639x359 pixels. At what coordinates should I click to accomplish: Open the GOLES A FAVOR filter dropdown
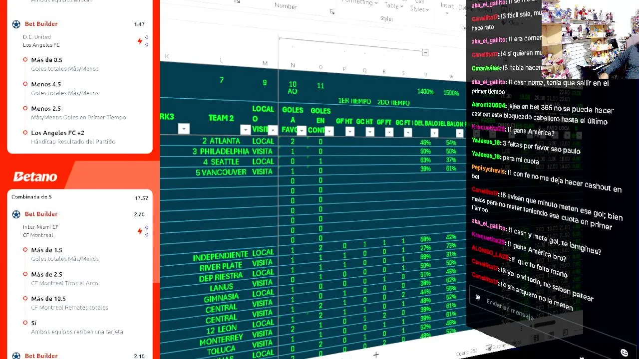(301, 131)
